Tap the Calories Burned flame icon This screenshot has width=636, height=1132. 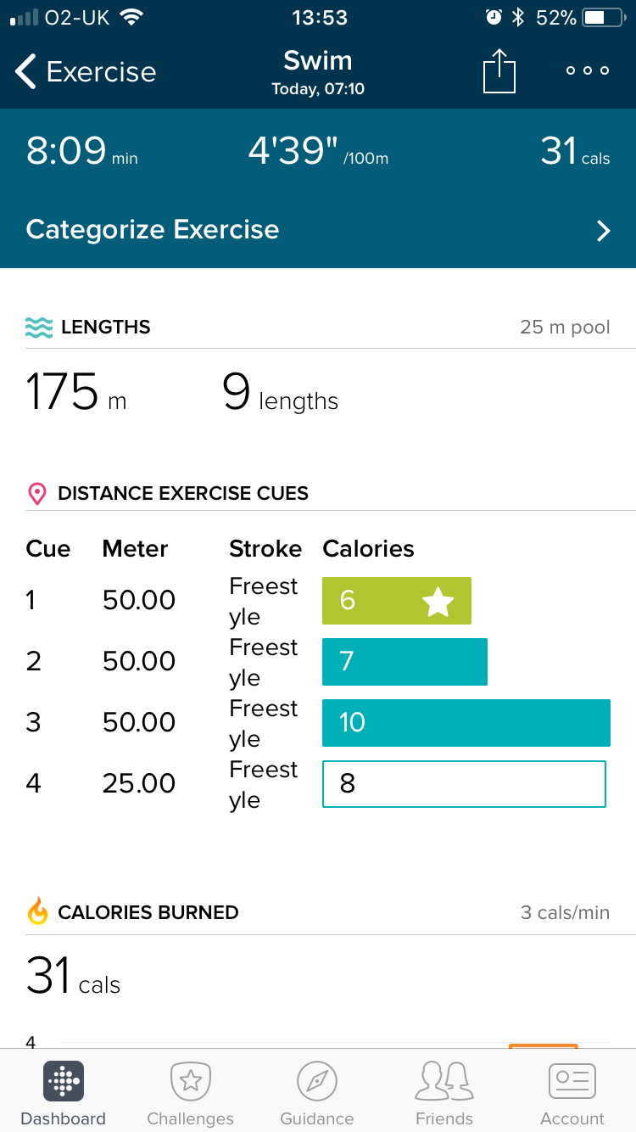click(38, 912)
